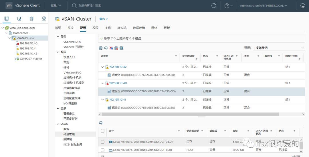
Task: Select host 192.168.10.41 in inventory tree
Action: [x=28, y=48]
